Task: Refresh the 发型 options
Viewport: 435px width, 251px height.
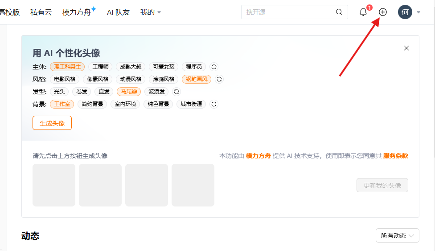Action: 176,92
